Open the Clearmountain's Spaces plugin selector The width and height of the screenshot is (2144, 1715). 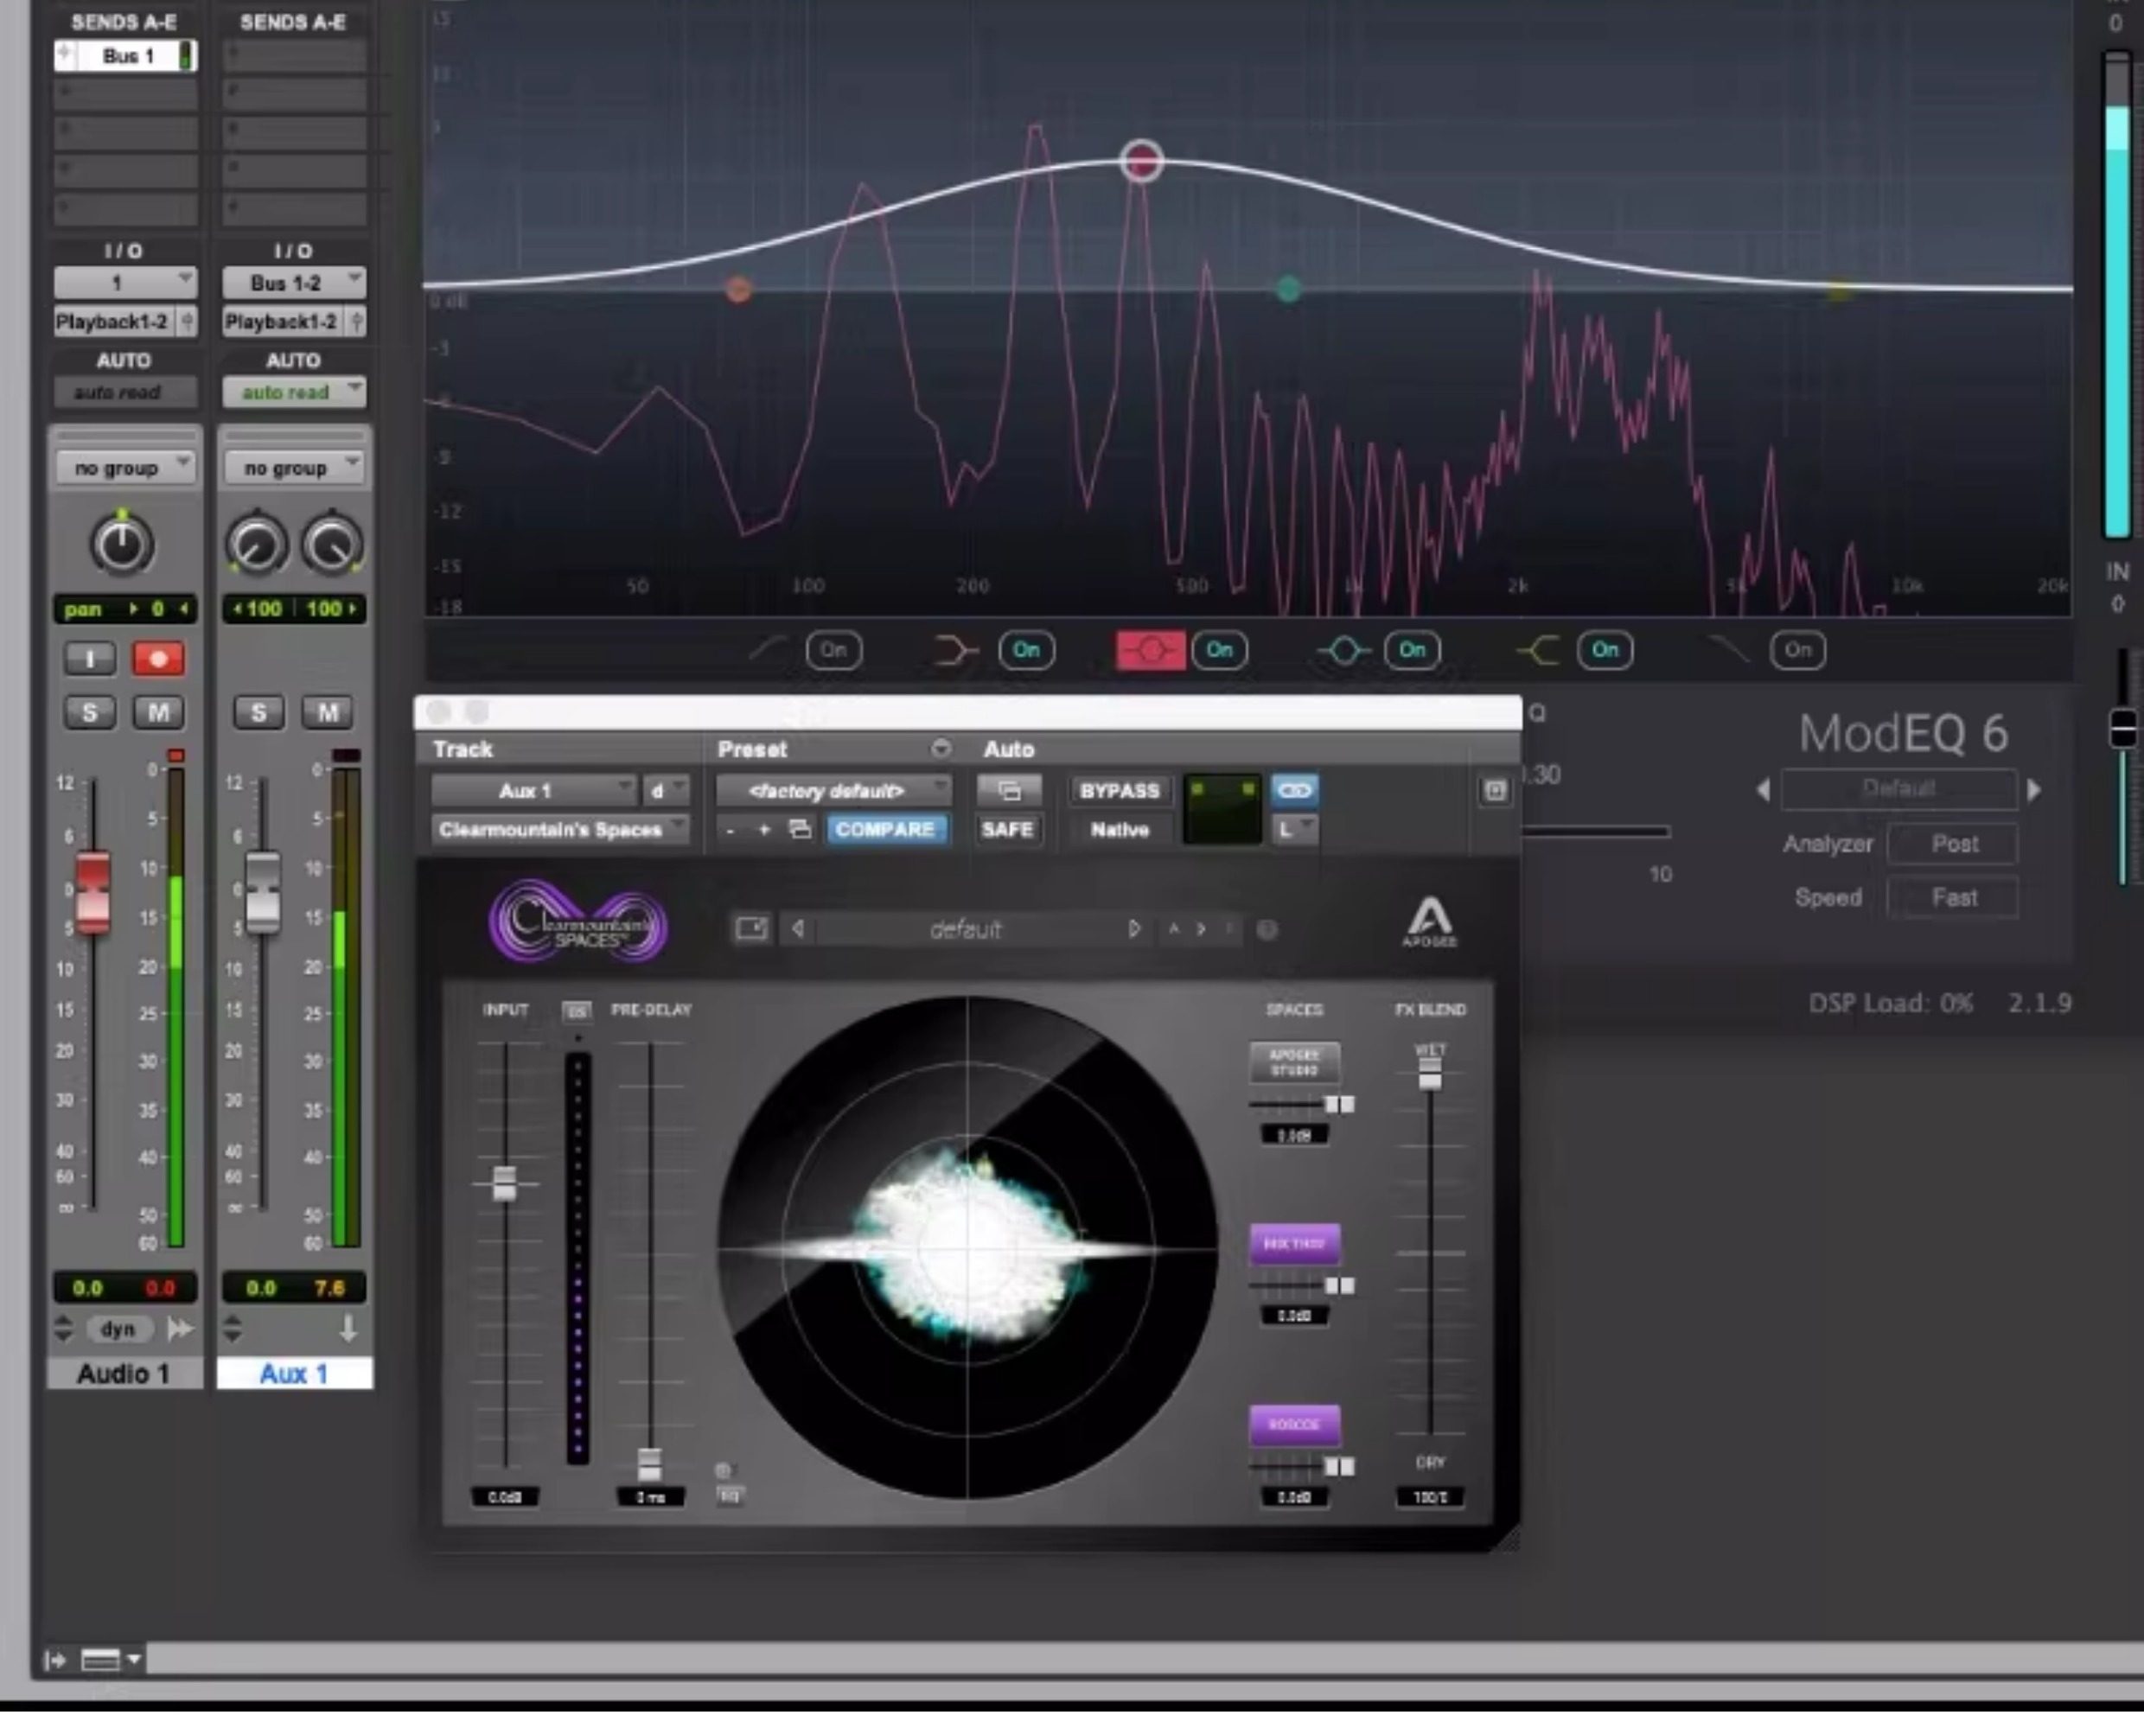(x=560, y=829)
